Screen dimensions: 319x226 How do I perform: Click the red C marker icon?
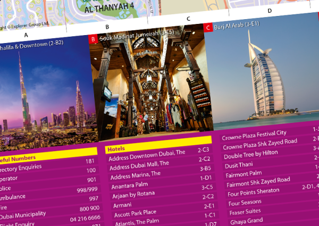click(x=208, y=27)
